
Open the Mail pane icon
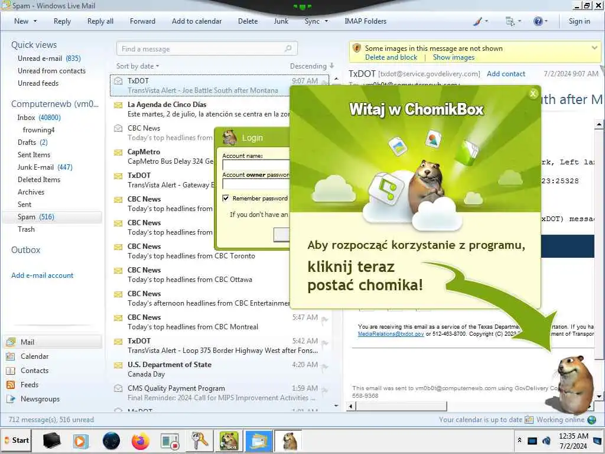click(11, 342)
